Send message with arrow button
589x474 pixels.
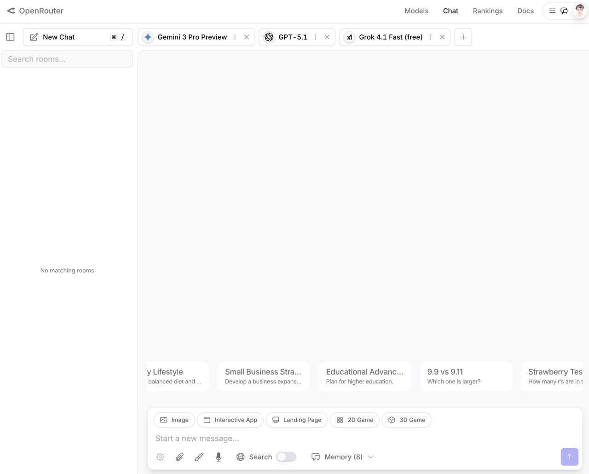pos(569,457)
